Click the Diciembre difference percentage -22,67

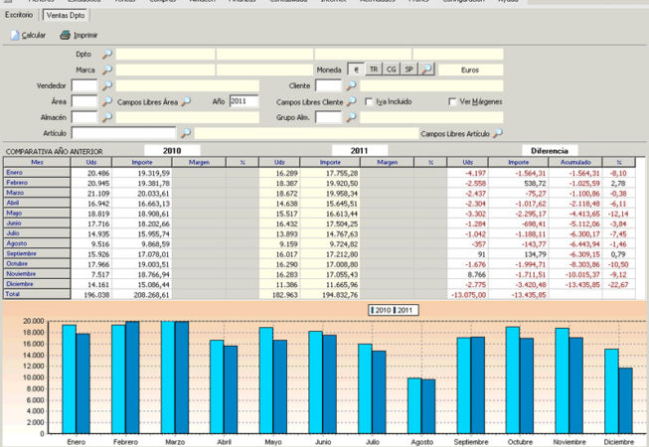click(618, 285)
